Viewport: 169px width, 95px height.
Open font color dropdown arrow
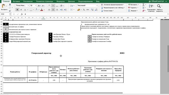point(44,10)
